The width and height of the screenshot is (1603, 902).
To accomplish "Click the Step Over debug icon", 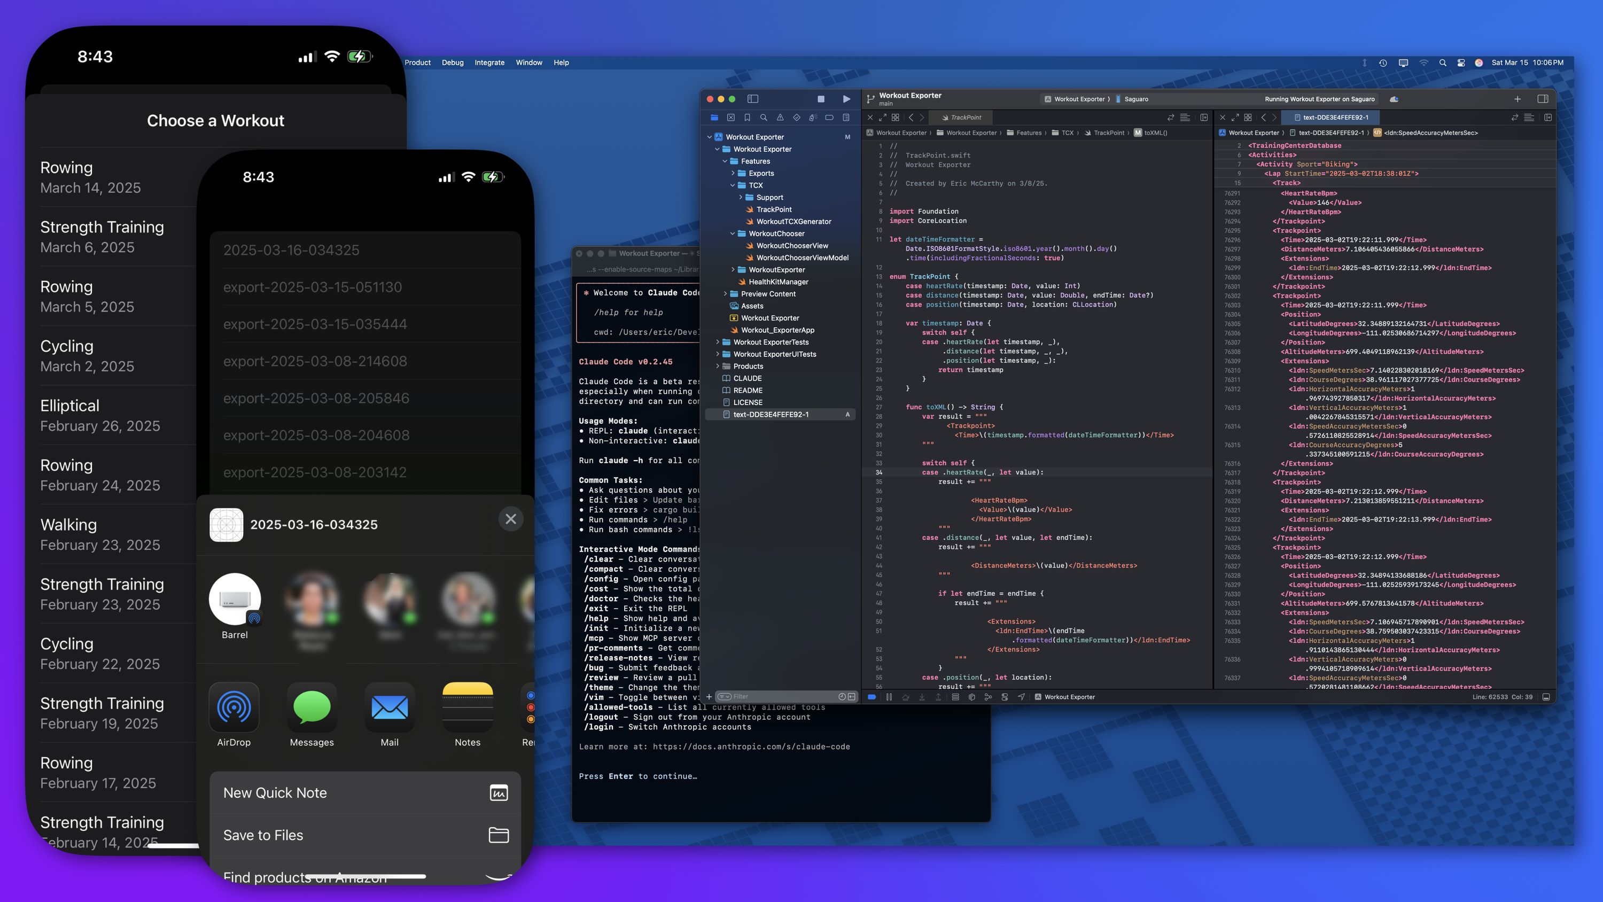I will (905, 697).
